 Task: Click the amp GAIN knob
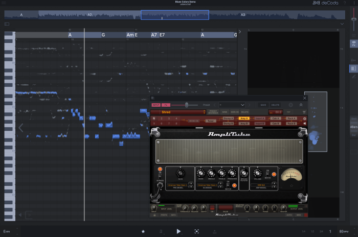[x=180, y=173]
